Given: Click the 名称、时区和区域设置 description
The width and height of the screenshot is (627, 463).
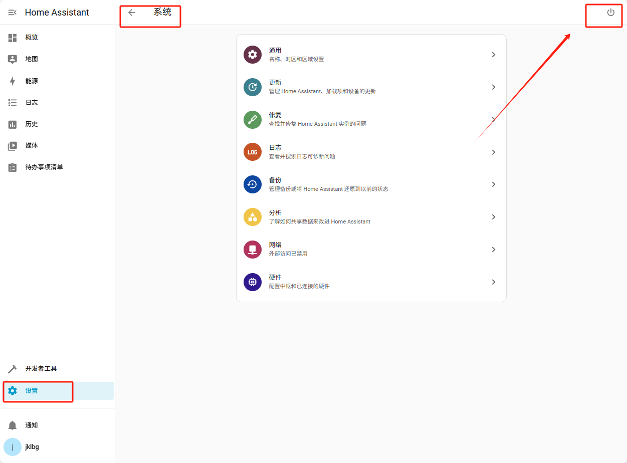Looking at the screenshot, I should (x=296, y=59).
